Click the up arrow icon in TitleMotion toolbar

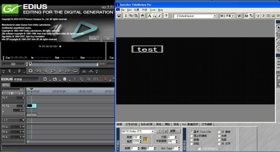click(258, 16)
